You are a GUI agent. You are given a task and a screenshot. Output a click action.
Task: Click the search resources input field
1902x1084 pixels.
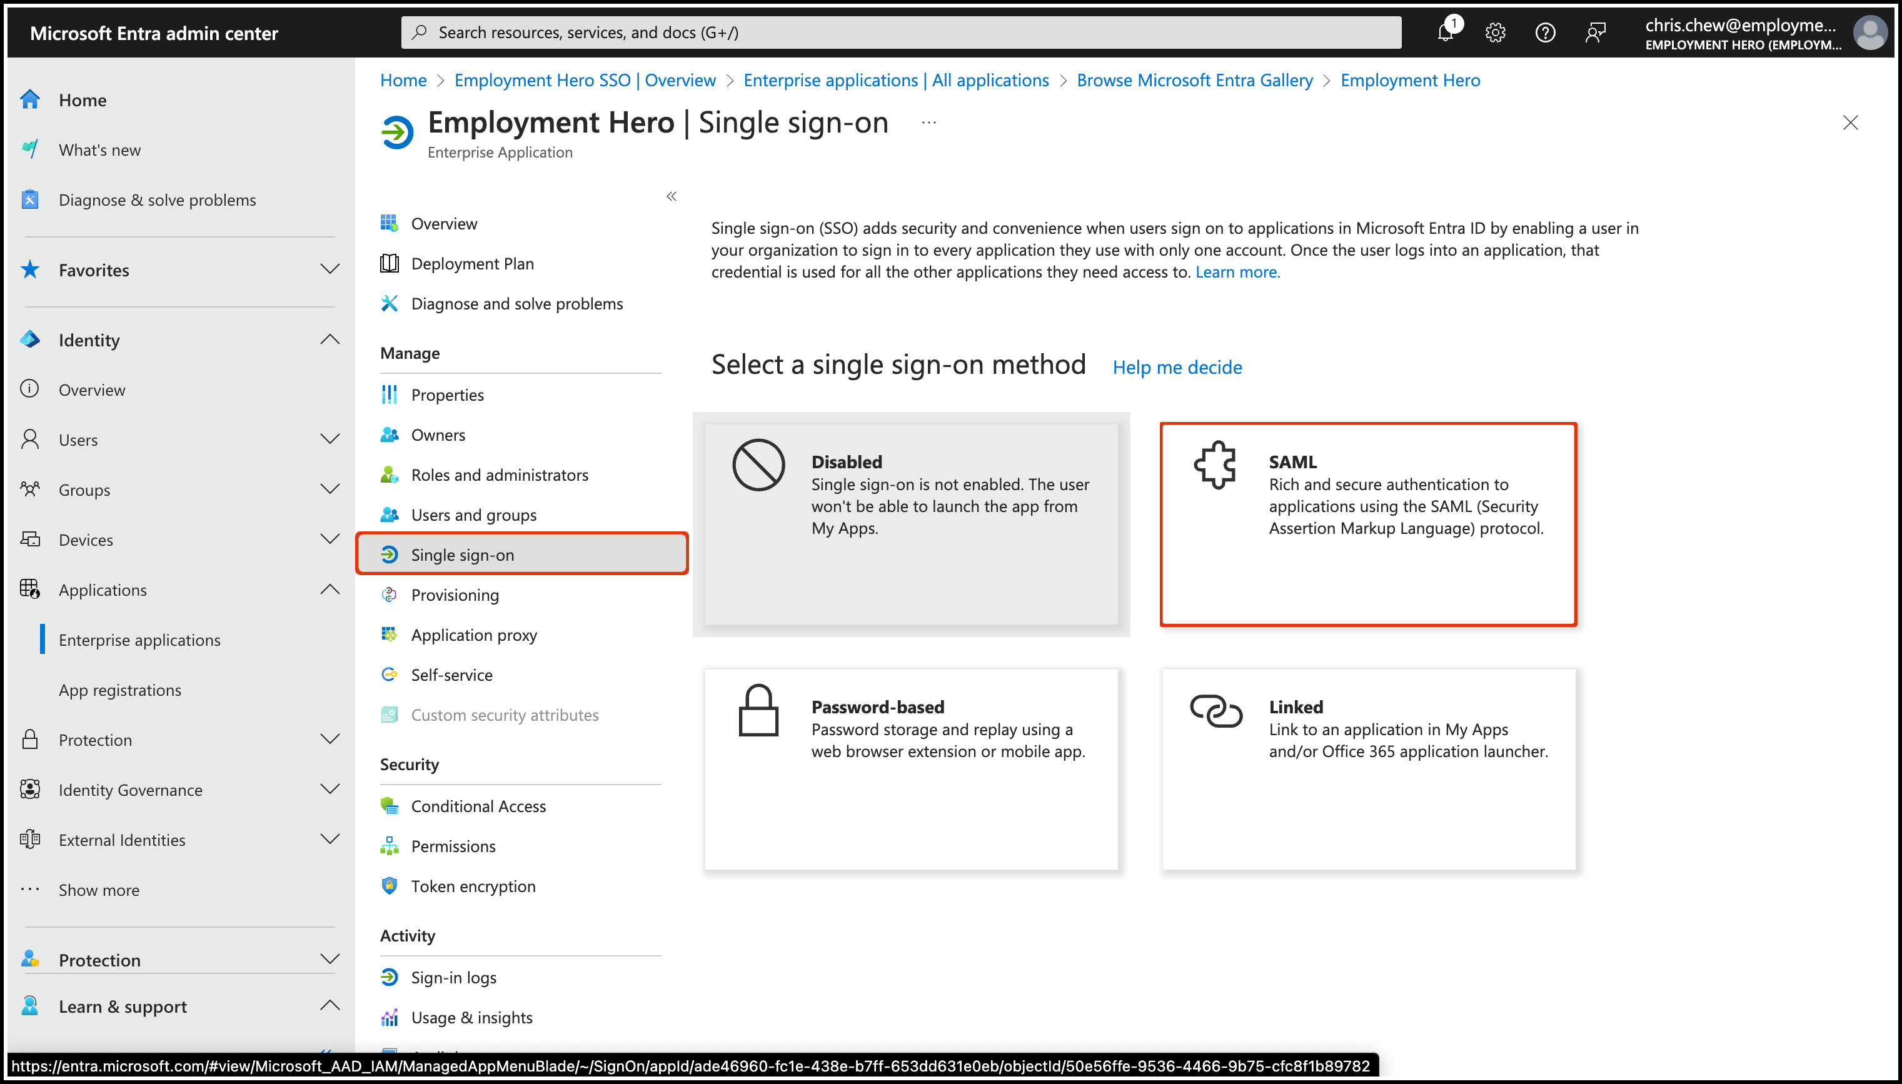click(x=901, y=33)
